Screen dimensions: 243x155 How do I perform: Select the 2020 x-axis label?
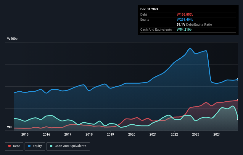tap(132, 134)
